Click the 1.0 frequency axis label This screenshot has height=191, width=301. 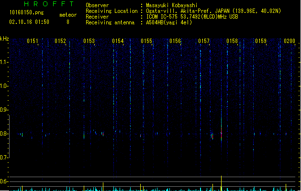pyautogui.click(x=4, y=86)
